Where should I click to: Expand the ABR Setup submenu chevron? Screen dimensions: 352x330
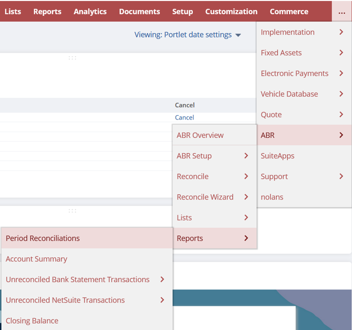tap(246, 156)
